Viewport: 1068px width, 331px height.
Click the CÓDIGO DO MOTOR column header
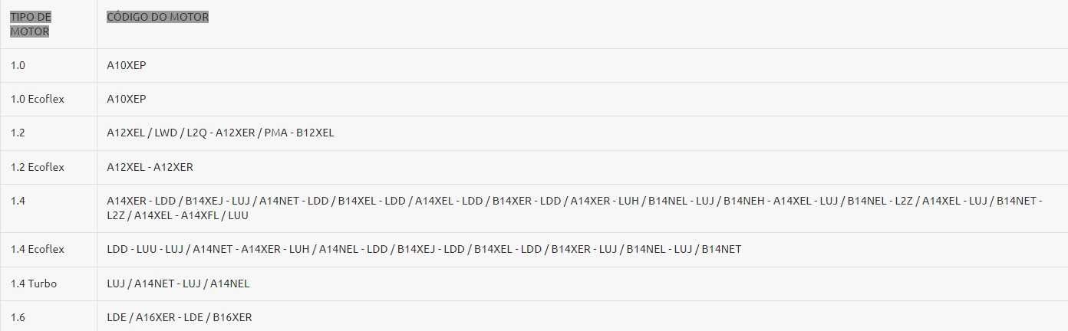tap(158, 17)
